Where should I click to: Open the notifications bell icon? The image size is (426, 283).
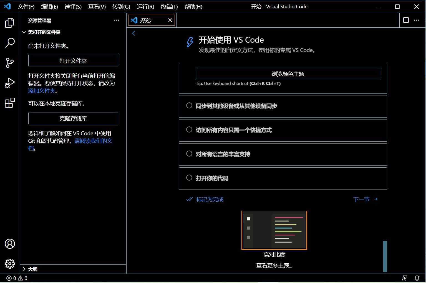(x=417, y=278)
